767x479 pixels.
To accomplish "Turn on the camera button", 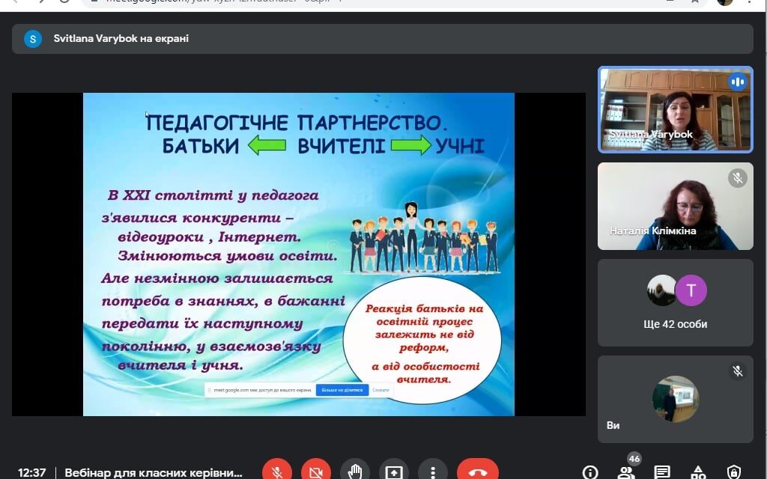I will 316,472.
